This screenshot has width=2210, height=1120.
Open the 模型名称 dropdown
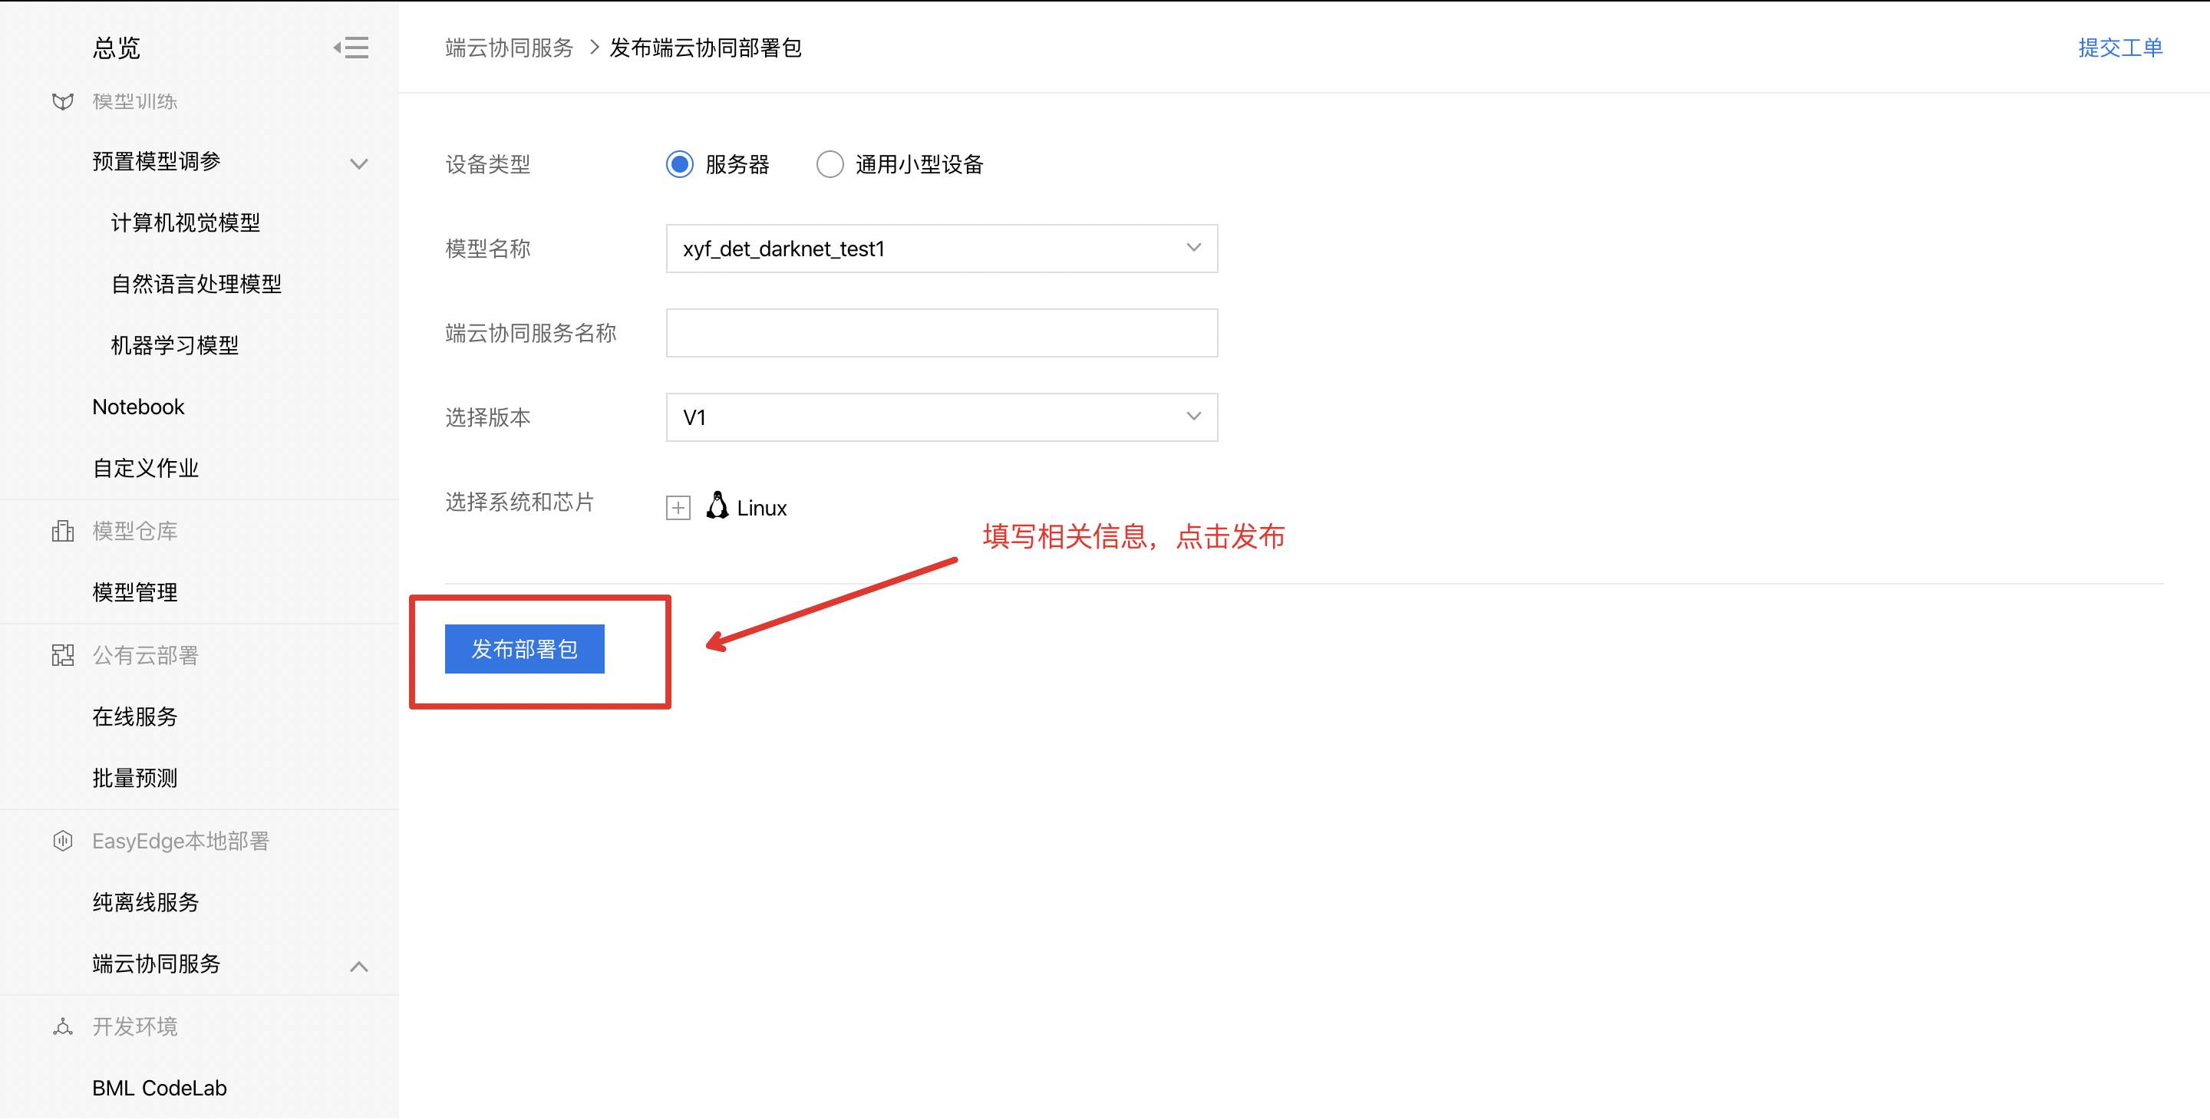point(941,249)
